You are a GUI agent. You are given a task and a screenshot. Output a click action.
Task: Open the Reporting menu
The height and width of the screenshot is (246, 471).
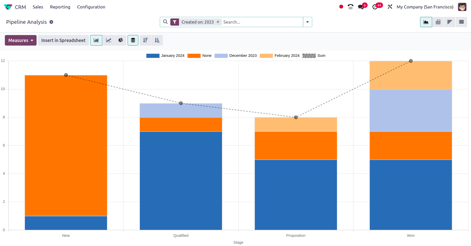60,7
